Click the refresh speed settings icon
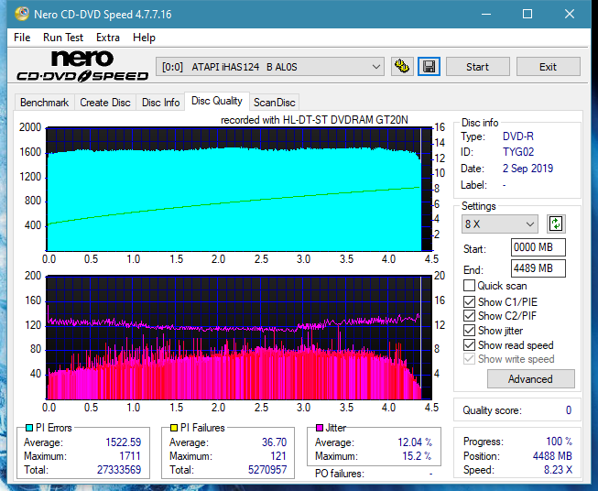This screenshot has width=598, height=491. (x=556, y=224)
